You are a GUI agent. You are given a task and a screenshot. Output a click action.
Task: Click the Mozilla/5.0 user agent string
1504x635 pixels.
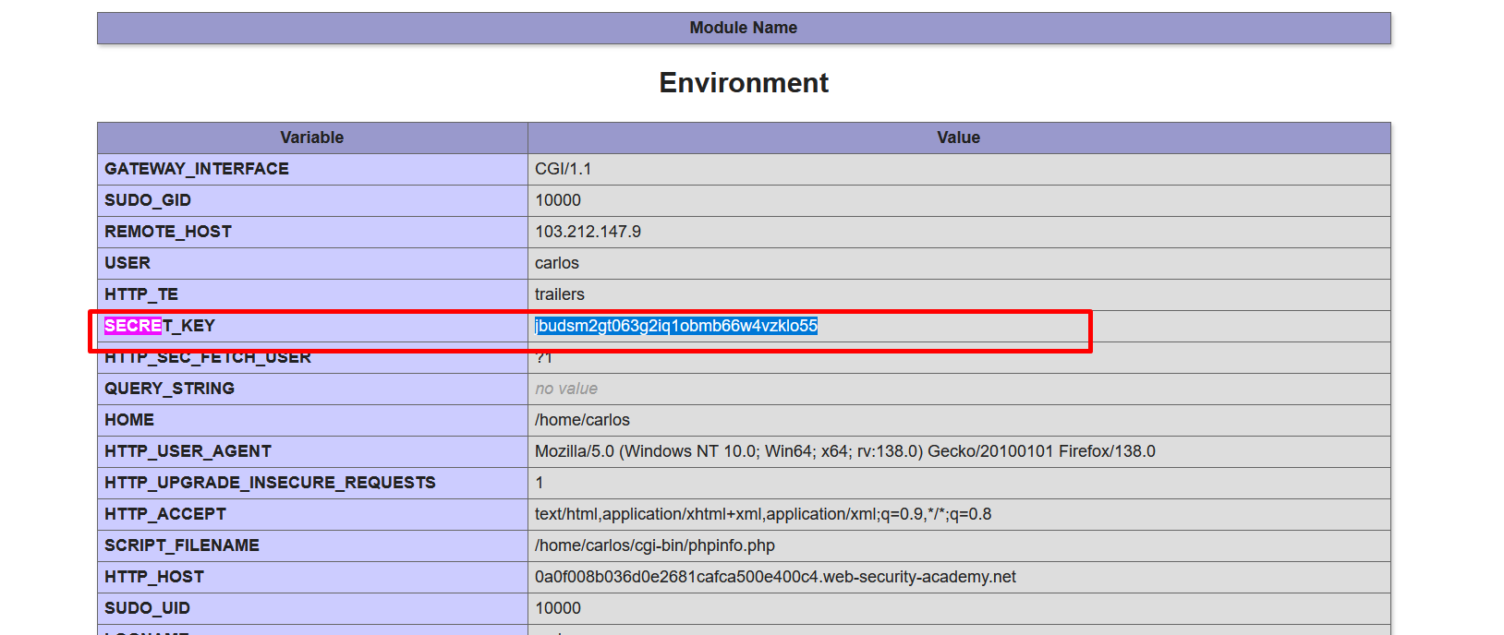click(x=844, y=451)
